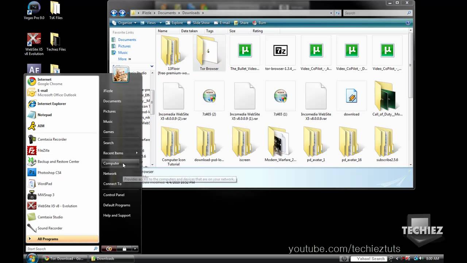The height and width of the screenshot is (263, 467).
Task: Collapse the Folders pane arrow
Action: (x=152, y=66)
